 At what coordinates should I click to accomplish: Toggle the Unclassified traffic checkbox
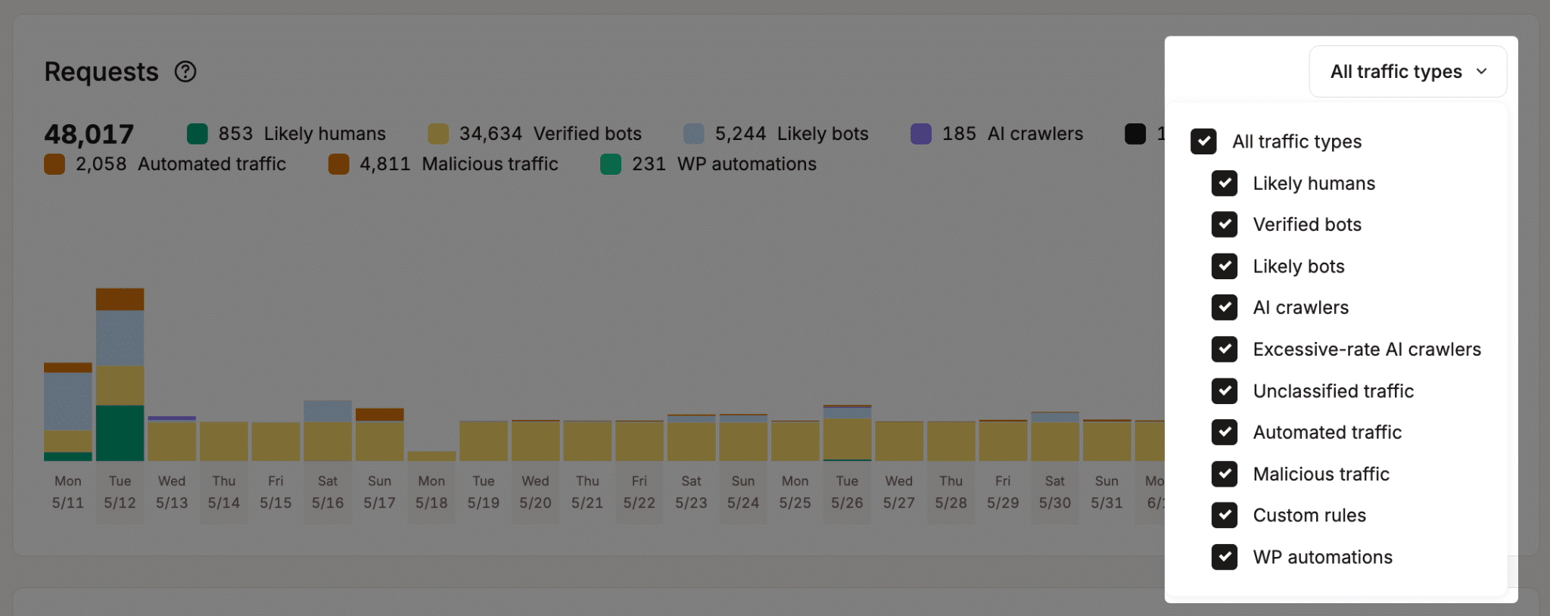[1225, 391]
